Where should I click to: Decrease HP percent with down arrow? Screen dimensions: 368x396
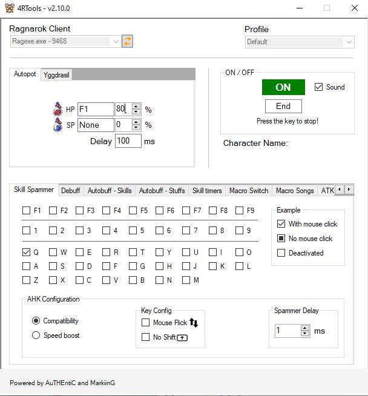[136, 111]
